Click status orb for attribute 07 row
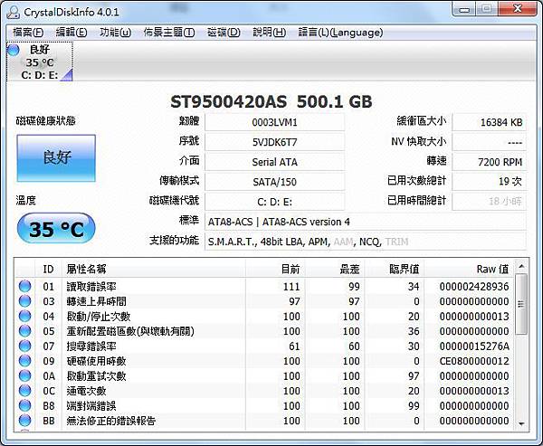The width and height of the screenshot is (543, 446). click(24, 346)
